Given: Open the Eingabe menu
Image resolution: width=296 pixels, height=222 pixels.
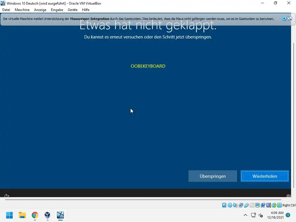Looking at the screenshot, I should pos(57,10).
